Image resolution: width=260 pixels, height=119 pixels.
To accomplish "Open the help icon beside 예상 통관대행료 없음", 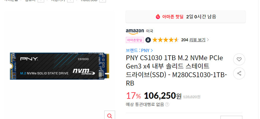I will coord(167,105).
